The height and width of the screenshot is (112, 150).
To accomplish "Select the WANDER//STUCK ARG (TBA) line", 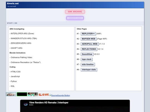I will 23,38.
